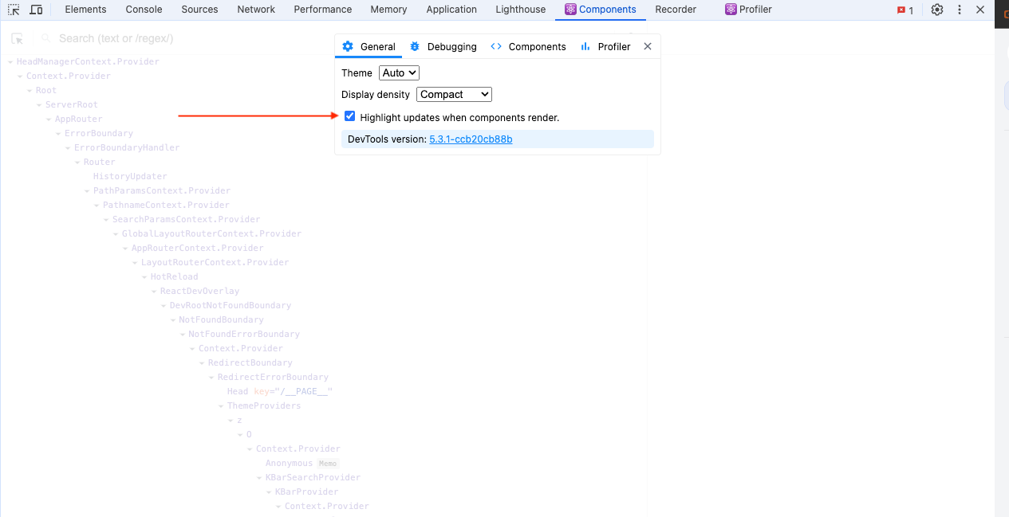
Task: Open the DevTools three-dot menu
Action: [960, 10]
